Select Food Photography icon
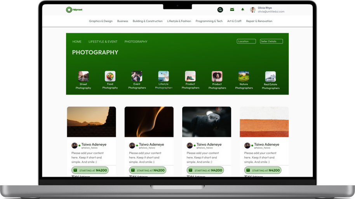 tap(110, 76)
